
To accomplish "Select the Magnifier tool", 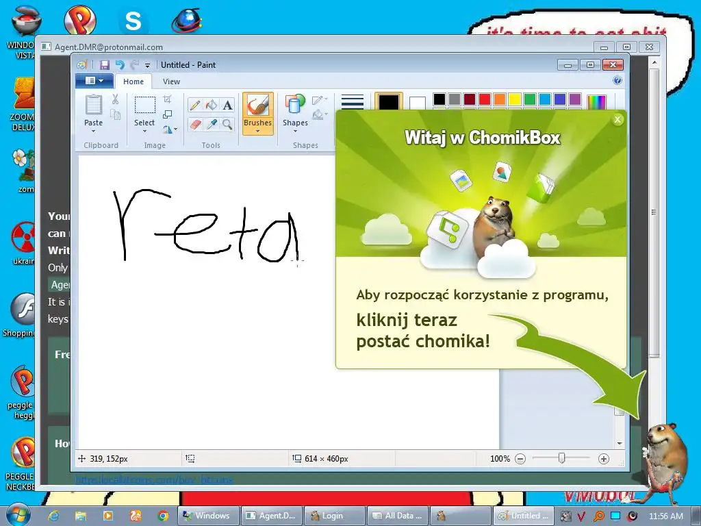I will [227, 124].
